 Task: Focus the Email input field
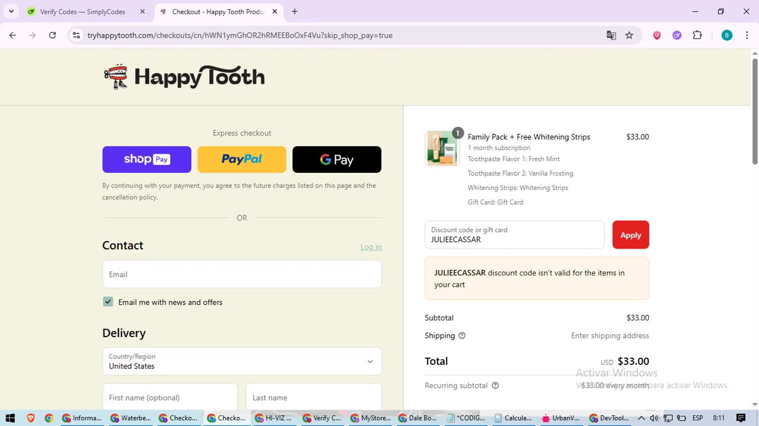coord(242,274)
